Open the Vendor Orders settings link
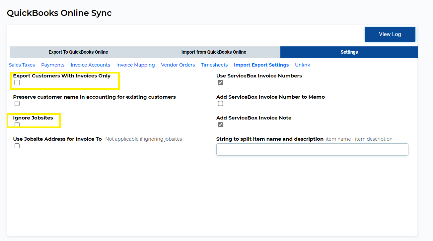 click(x=178, y=65)
